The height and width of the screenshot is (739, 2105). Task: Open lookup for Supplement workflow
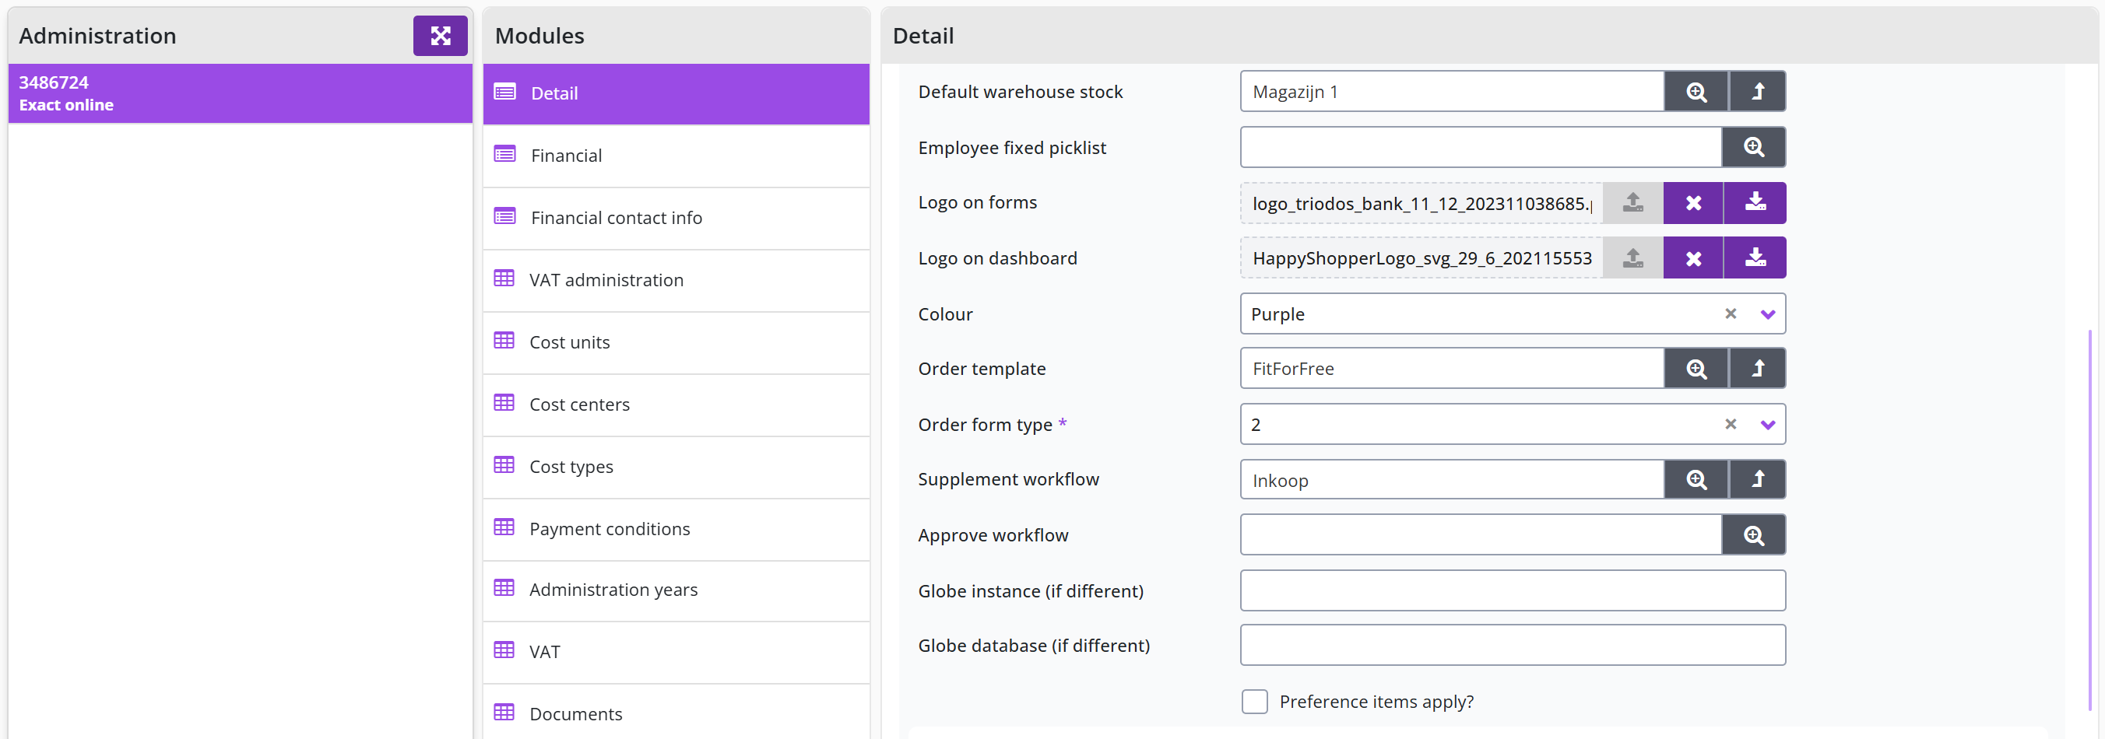click(1696, 479)
